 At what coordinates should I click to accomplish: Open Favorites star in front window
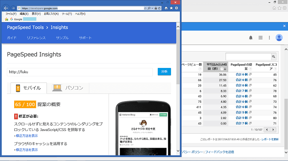pyautogui.click(x=171, y=8)
